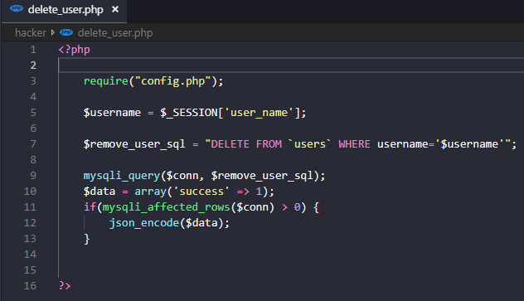Click line number 7 in gutter
This screenshot has height=301, width=524.
(x=33, y=144)
